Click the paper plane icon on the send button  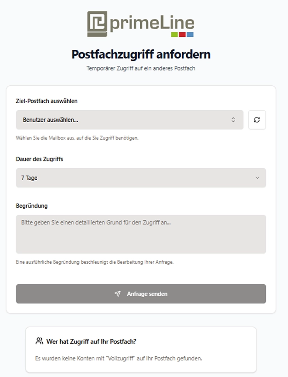click(118, 294)
